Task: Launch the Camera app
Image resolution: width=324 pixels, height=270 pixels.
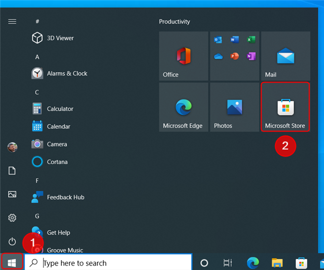Action: click(x=49, y=144)
